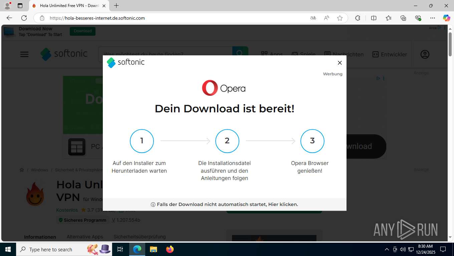Viewport: 454px width, 256px height.
Task: Open a new browser tab
Action: tap(116, 6)
